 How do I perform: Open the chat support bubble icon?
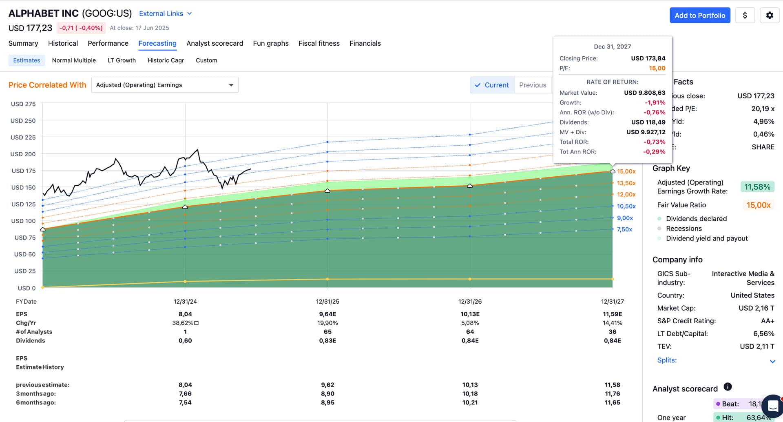pos(772,406)
